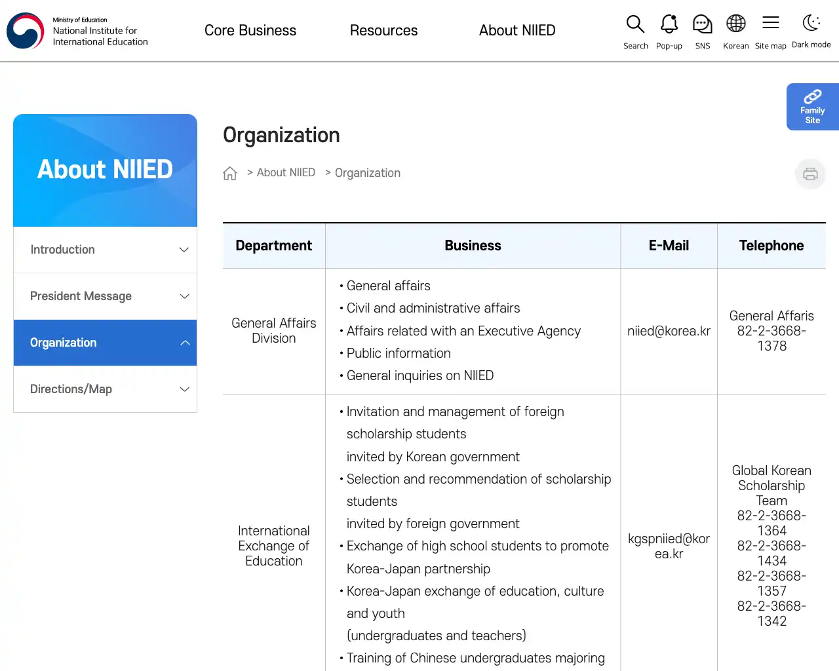The width and height of the screenshot is (839, 671).
Task: Open the Site map hamburger icon
Action: tap(770, 23)
